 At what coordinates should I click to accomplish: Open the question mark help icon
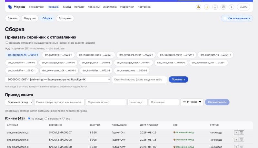click(231, 7)
